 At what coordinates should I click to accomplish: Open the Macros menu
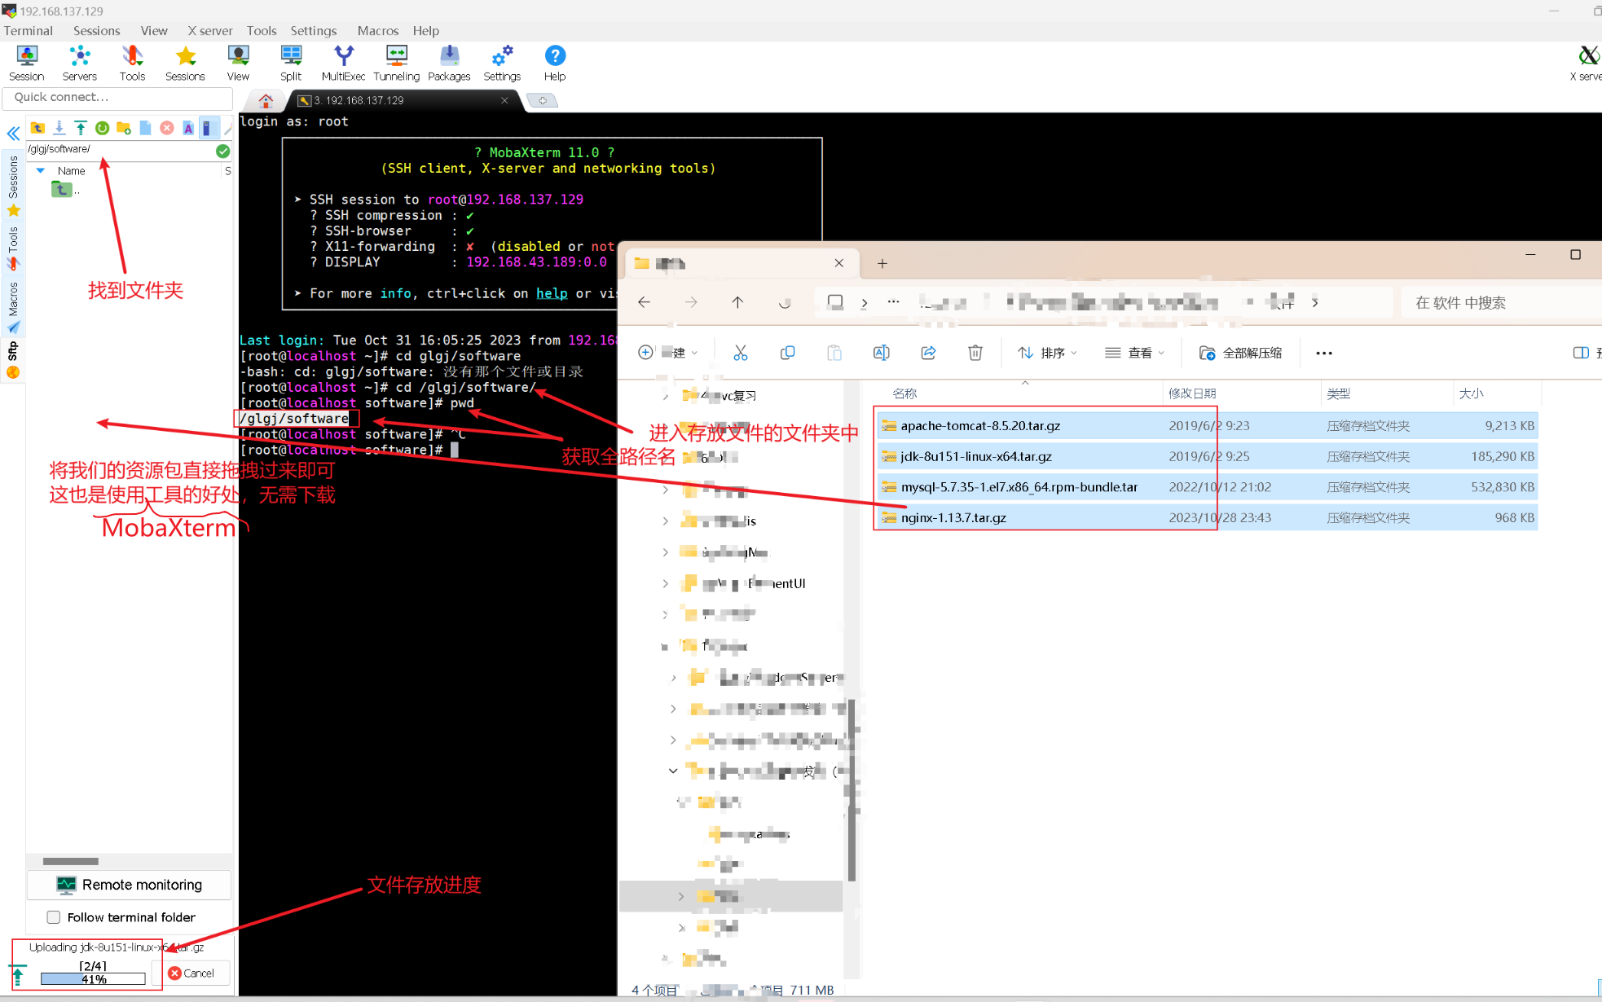377,30
